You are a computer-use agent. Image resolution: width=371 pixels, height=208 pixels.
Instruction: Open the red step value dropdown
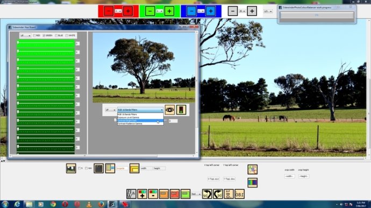[x=118, y=11]
